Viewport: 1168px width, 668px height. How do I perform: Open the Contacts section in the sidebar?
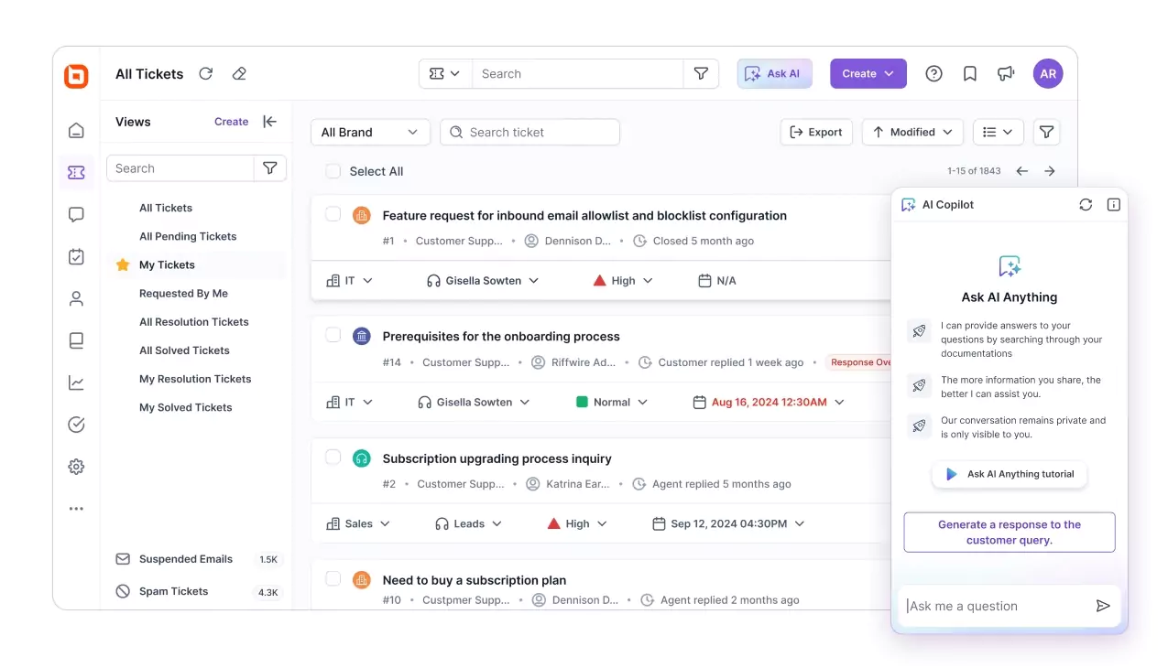(75, 298)
